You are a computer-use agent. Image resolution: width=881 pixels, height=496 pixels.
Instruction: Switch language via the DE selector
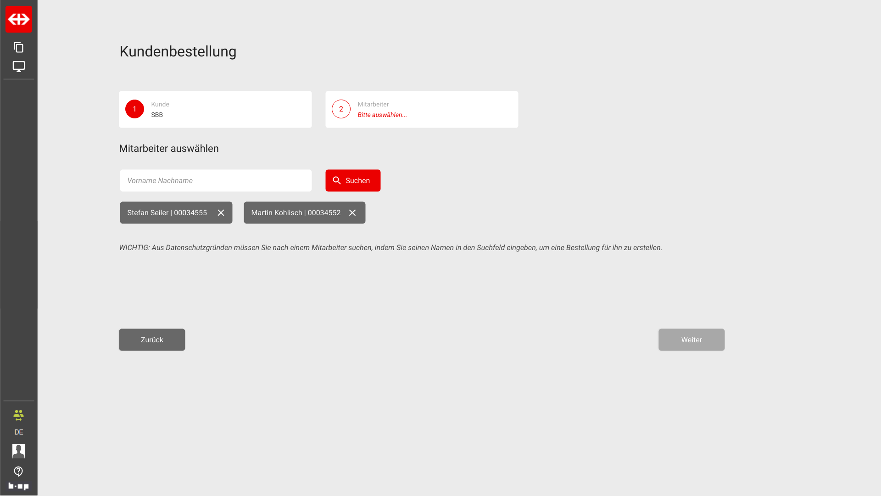[x=18, y=432]
